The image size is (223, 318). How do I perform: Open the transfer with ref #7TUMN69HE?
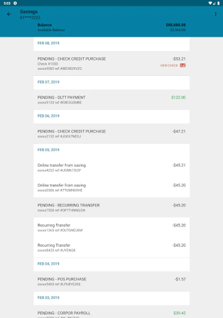111,187
